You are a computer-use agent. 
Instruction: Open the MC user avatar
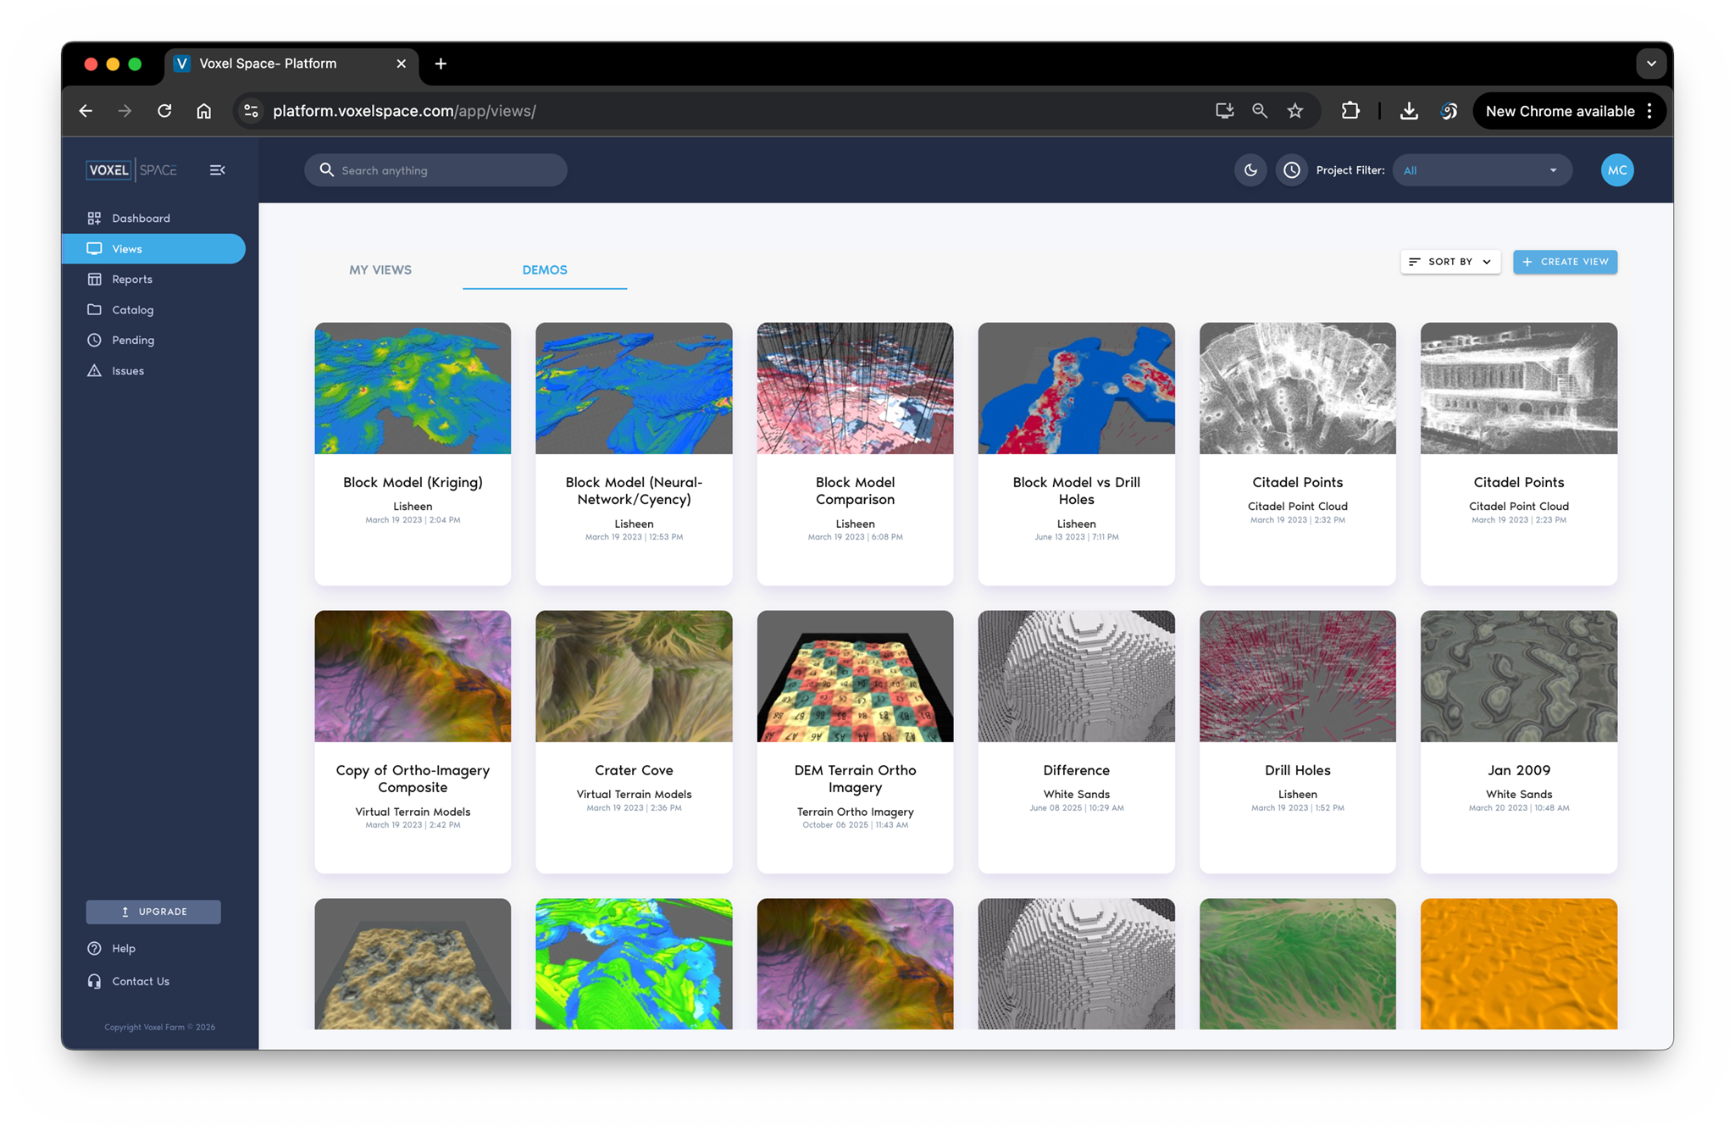(1616, 170)
